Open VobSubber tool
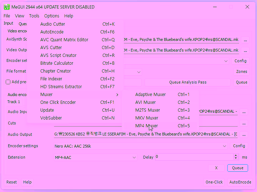The image size is (257, 192). [x=74, y=118]
